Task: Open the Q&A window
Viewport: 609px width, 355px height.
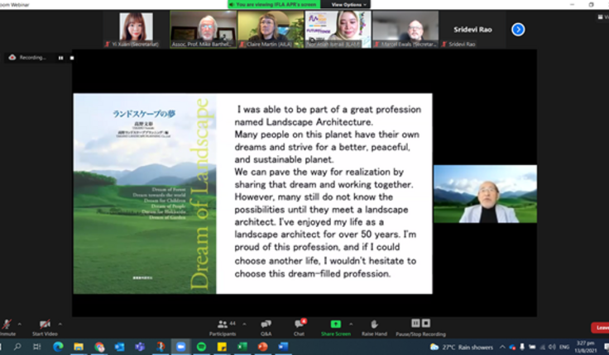Action: click(x=266, y=328)
